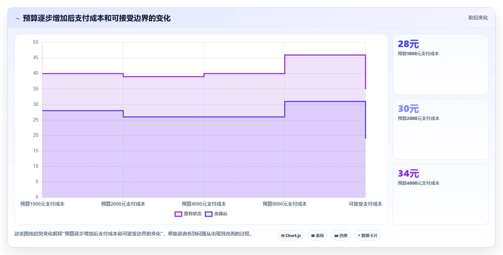Click the 原有状态 legend label
Screen dimensions: 503x255
pyautogui.click(x=193, y=214)
